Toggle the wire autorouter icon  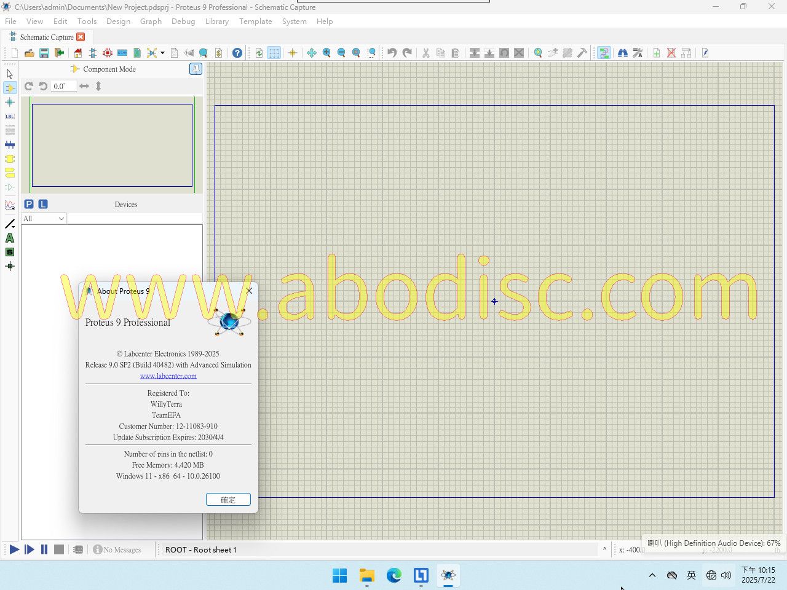click(604, 53)
